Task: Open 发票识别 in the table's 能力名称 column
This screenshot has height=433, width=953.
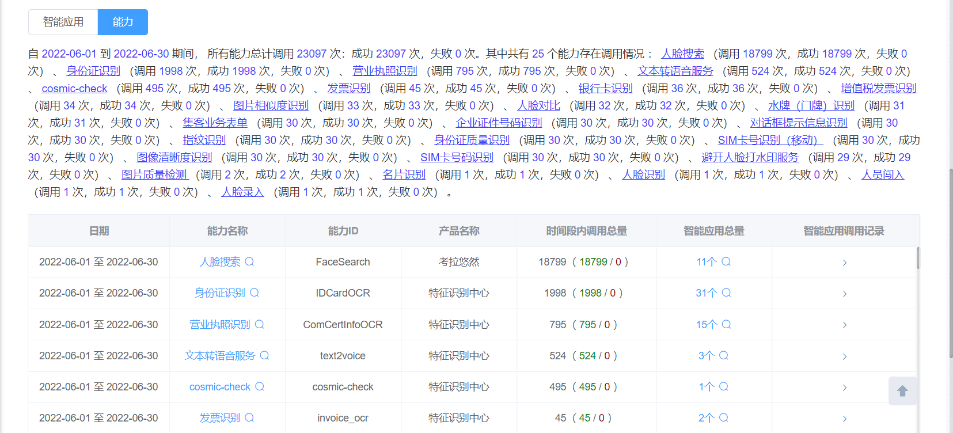Action: tap(220, 417)
